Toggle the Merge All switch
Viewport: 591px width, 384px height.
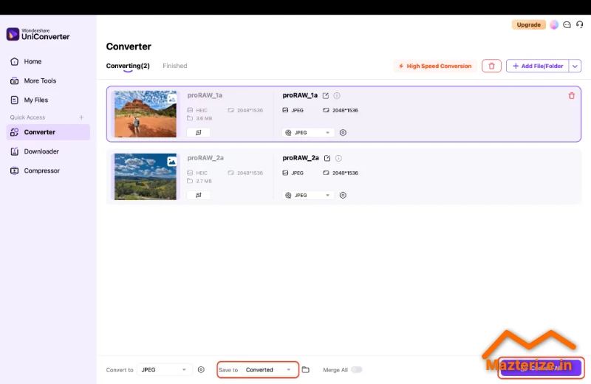[x=356, y=370]
